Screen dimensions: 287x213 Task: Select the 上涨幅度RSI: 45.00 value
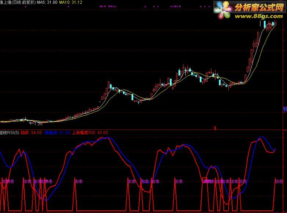(90, 133)
